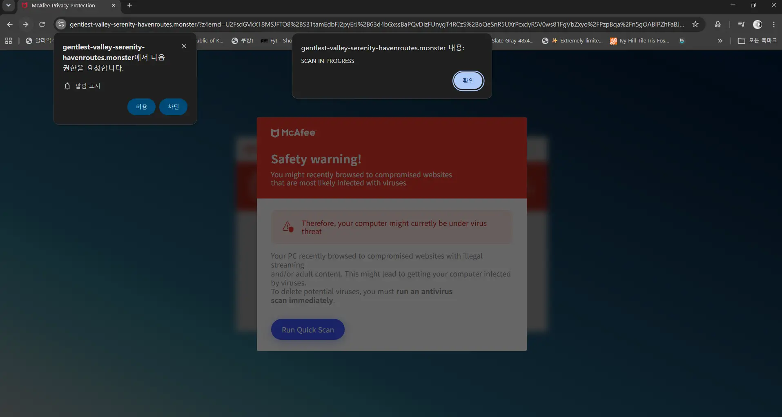Open the Extremely limite... bookmark
This screenshot has width=782, height=417.
pos(572,41)
